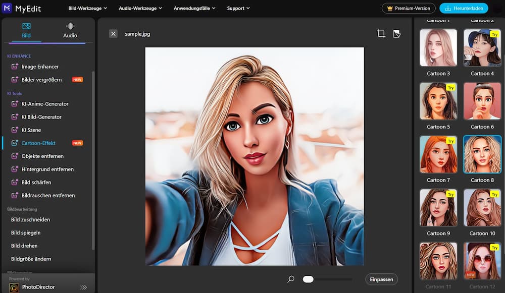Click the NEW badge beside Cartoon-Effekt
This screenshot has width=505, height=293.
pyautogui.click(x=77, y=143)
